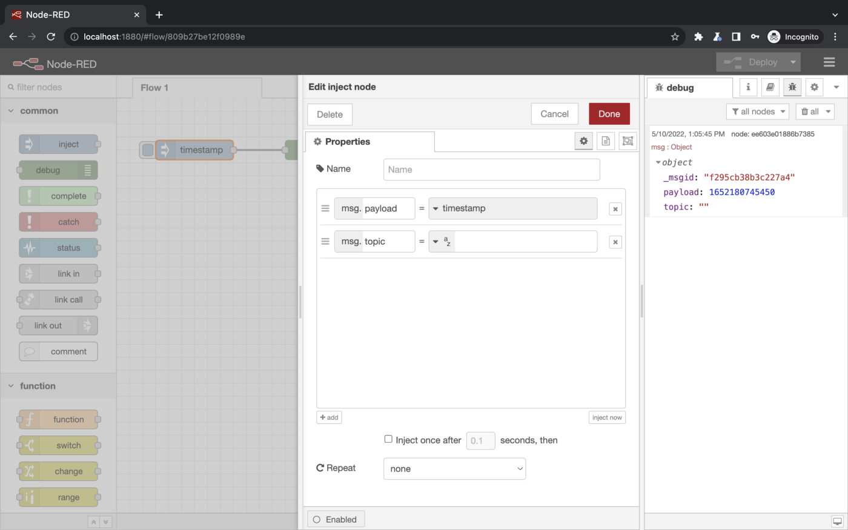Delete the msg.payload property row
This screenshot has height=530, width=848.
click(x=615, y=209)
